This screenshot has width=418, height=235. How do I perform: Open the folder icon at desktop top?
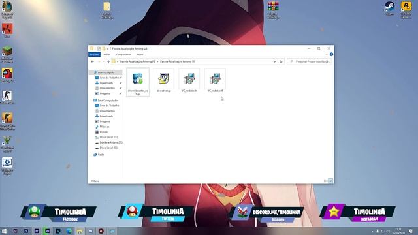[x=107, y=10]
